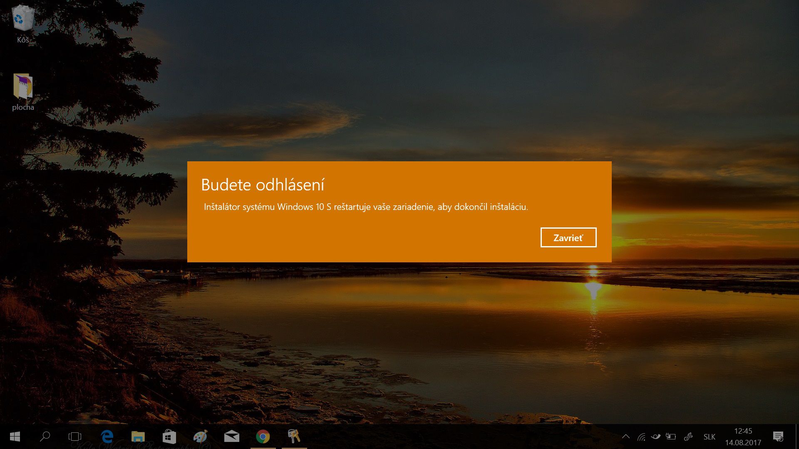Image resolution: width=799 pixels, height=449 pixels.
Task: Expand hidden system tray icons
Action: (x=625, y=437)
